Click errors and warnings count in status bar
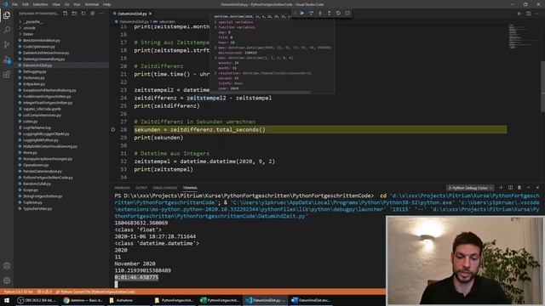The width and height of the screenshot is (545, 306). coord(44,292)
